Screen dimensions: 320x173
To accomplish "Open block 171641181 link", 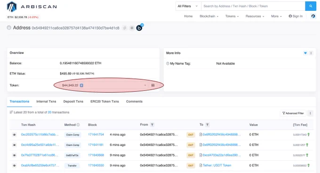I will tap(96, 145).
